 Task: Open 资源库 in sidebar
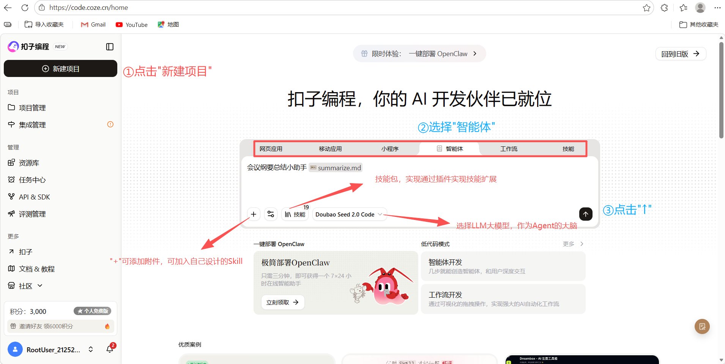[60, 163]
